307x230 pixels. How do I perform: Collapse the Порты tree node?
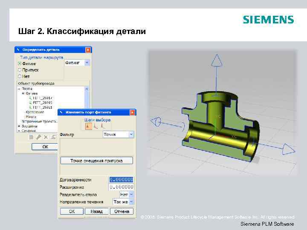pyautogui.click(x=19, y=89)
